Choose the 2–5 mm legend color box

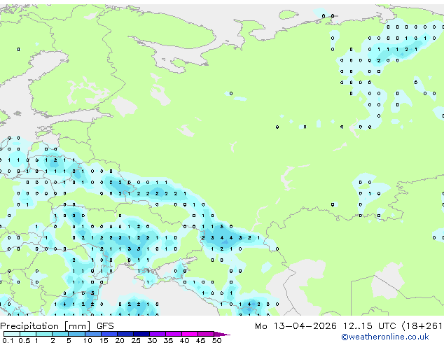[60, 334]
